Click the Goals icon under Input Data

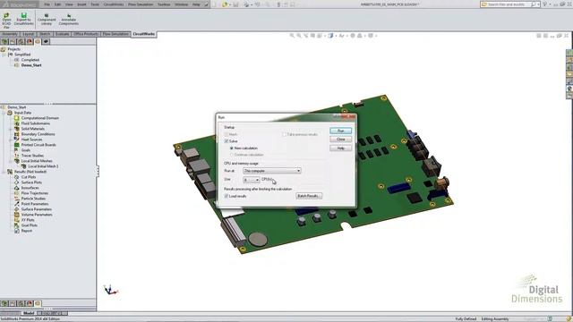coord(16,150)
